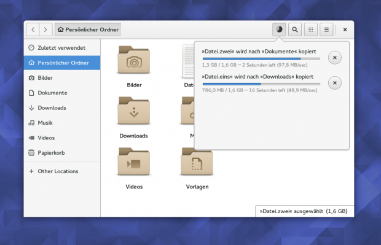The width and height of the screenshot is (381, 245).
Task: Click the download arrow icon beside sidebar Downloads
Action: tap(31, 108)
